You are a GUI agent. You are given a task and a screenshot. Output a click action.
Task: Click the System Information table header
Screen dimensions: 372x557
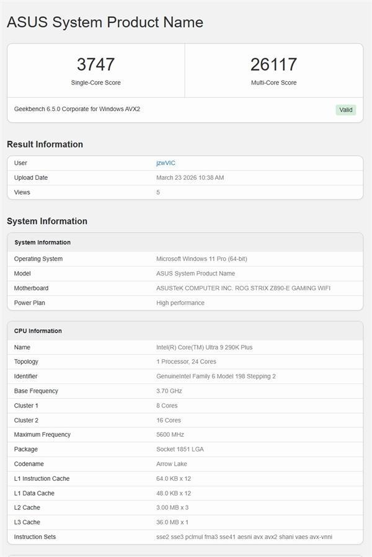click(42, 243)
